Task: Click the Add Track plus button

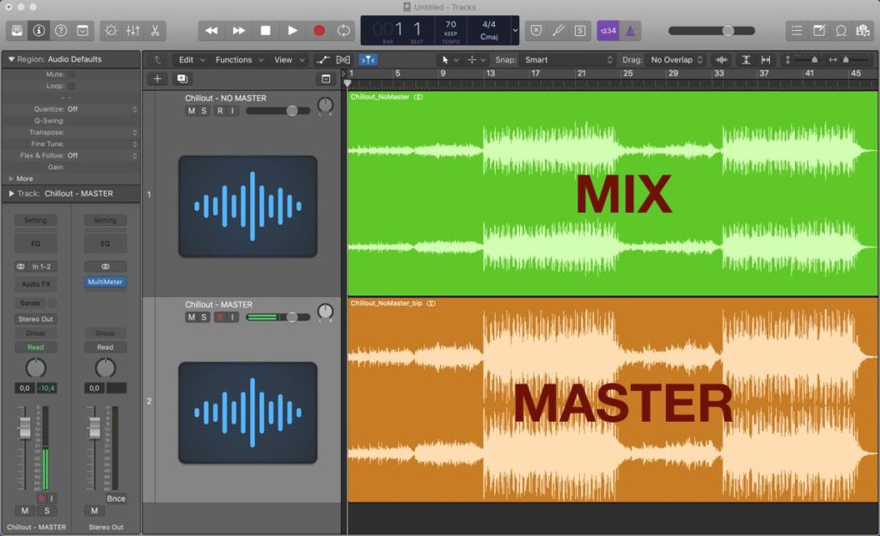Action: click(158, 79)
